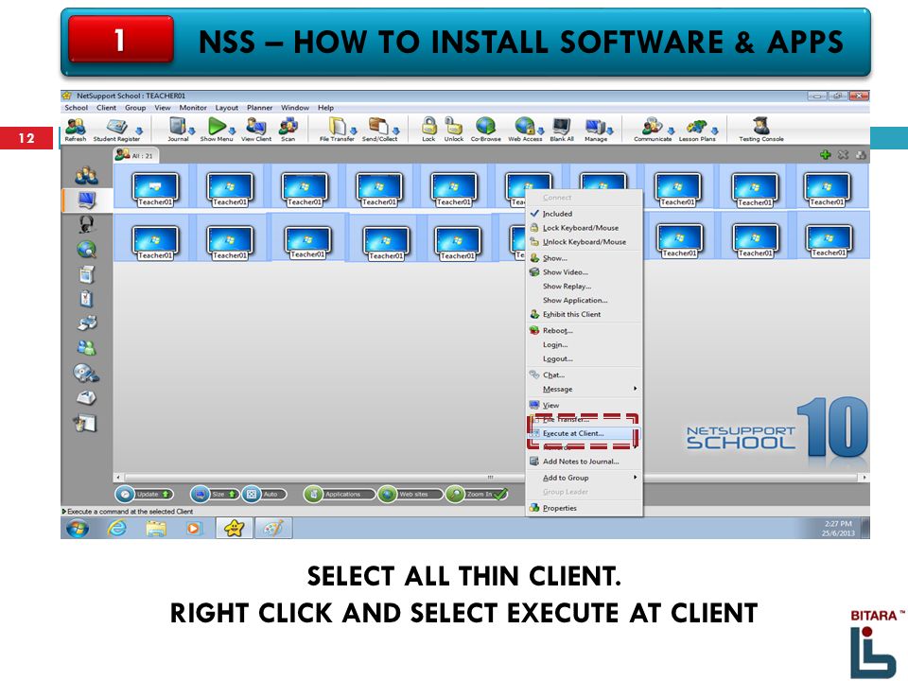Open the Communicate dropdown arrow
The image size is (908, 681).
point(671,131)
